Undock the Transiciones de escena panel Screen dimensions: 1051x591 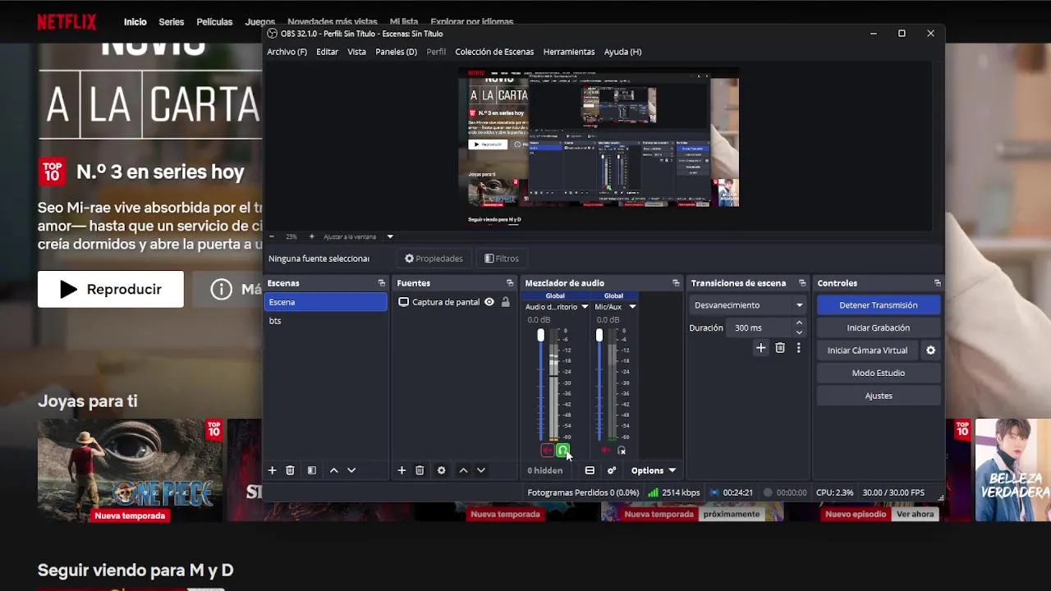(x=802, y=283)
